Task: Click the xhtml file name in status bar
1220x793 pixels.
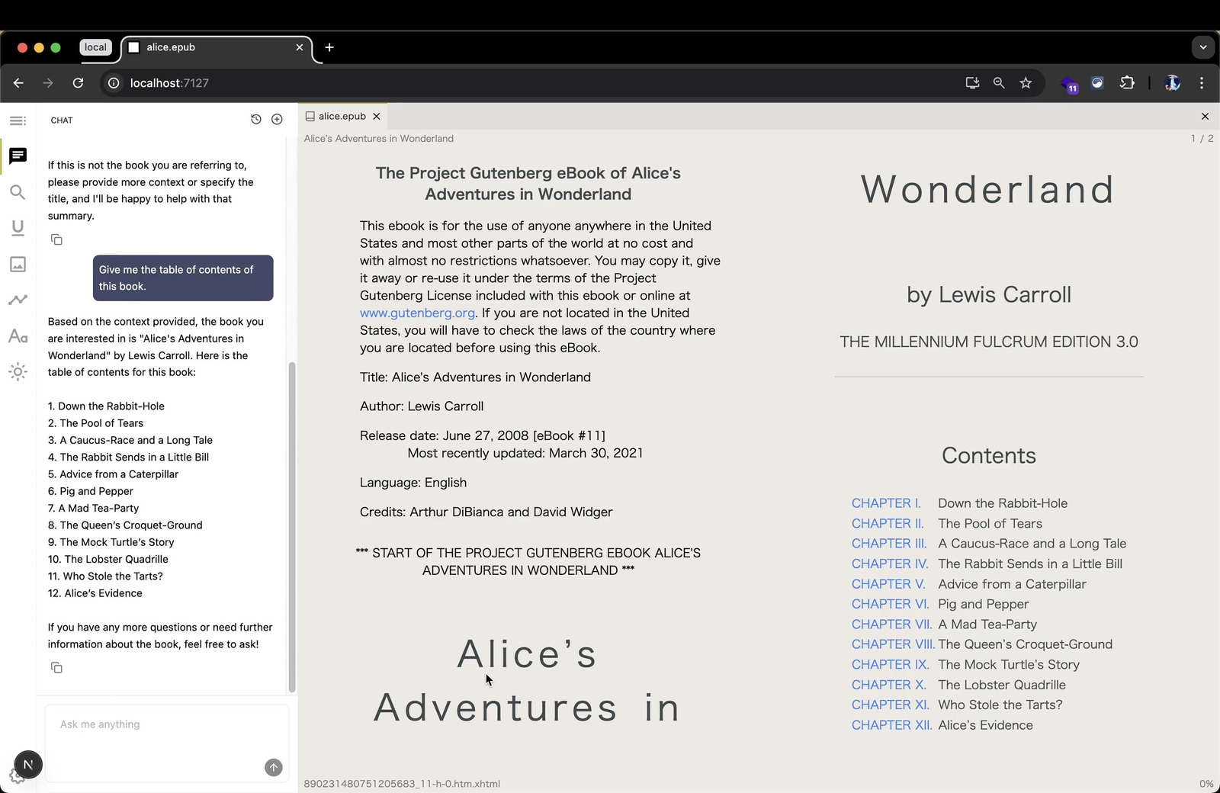Action: pyautogui.click(x=402, y=784)
